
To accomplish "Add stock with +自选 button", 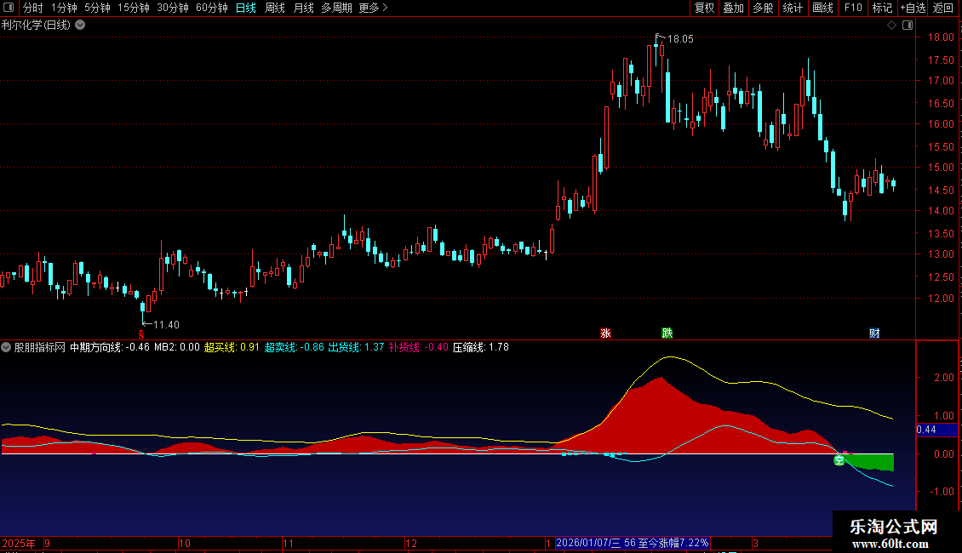I will pyautogui.click(x=913, y=8).
